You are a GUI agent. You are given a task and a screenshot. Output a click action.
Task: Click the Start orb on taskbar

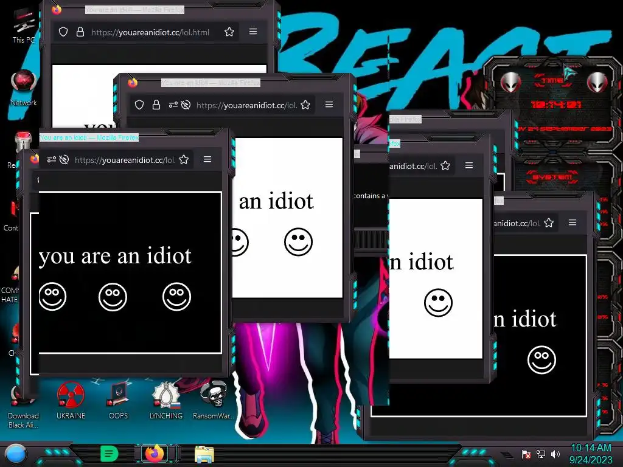16,454
